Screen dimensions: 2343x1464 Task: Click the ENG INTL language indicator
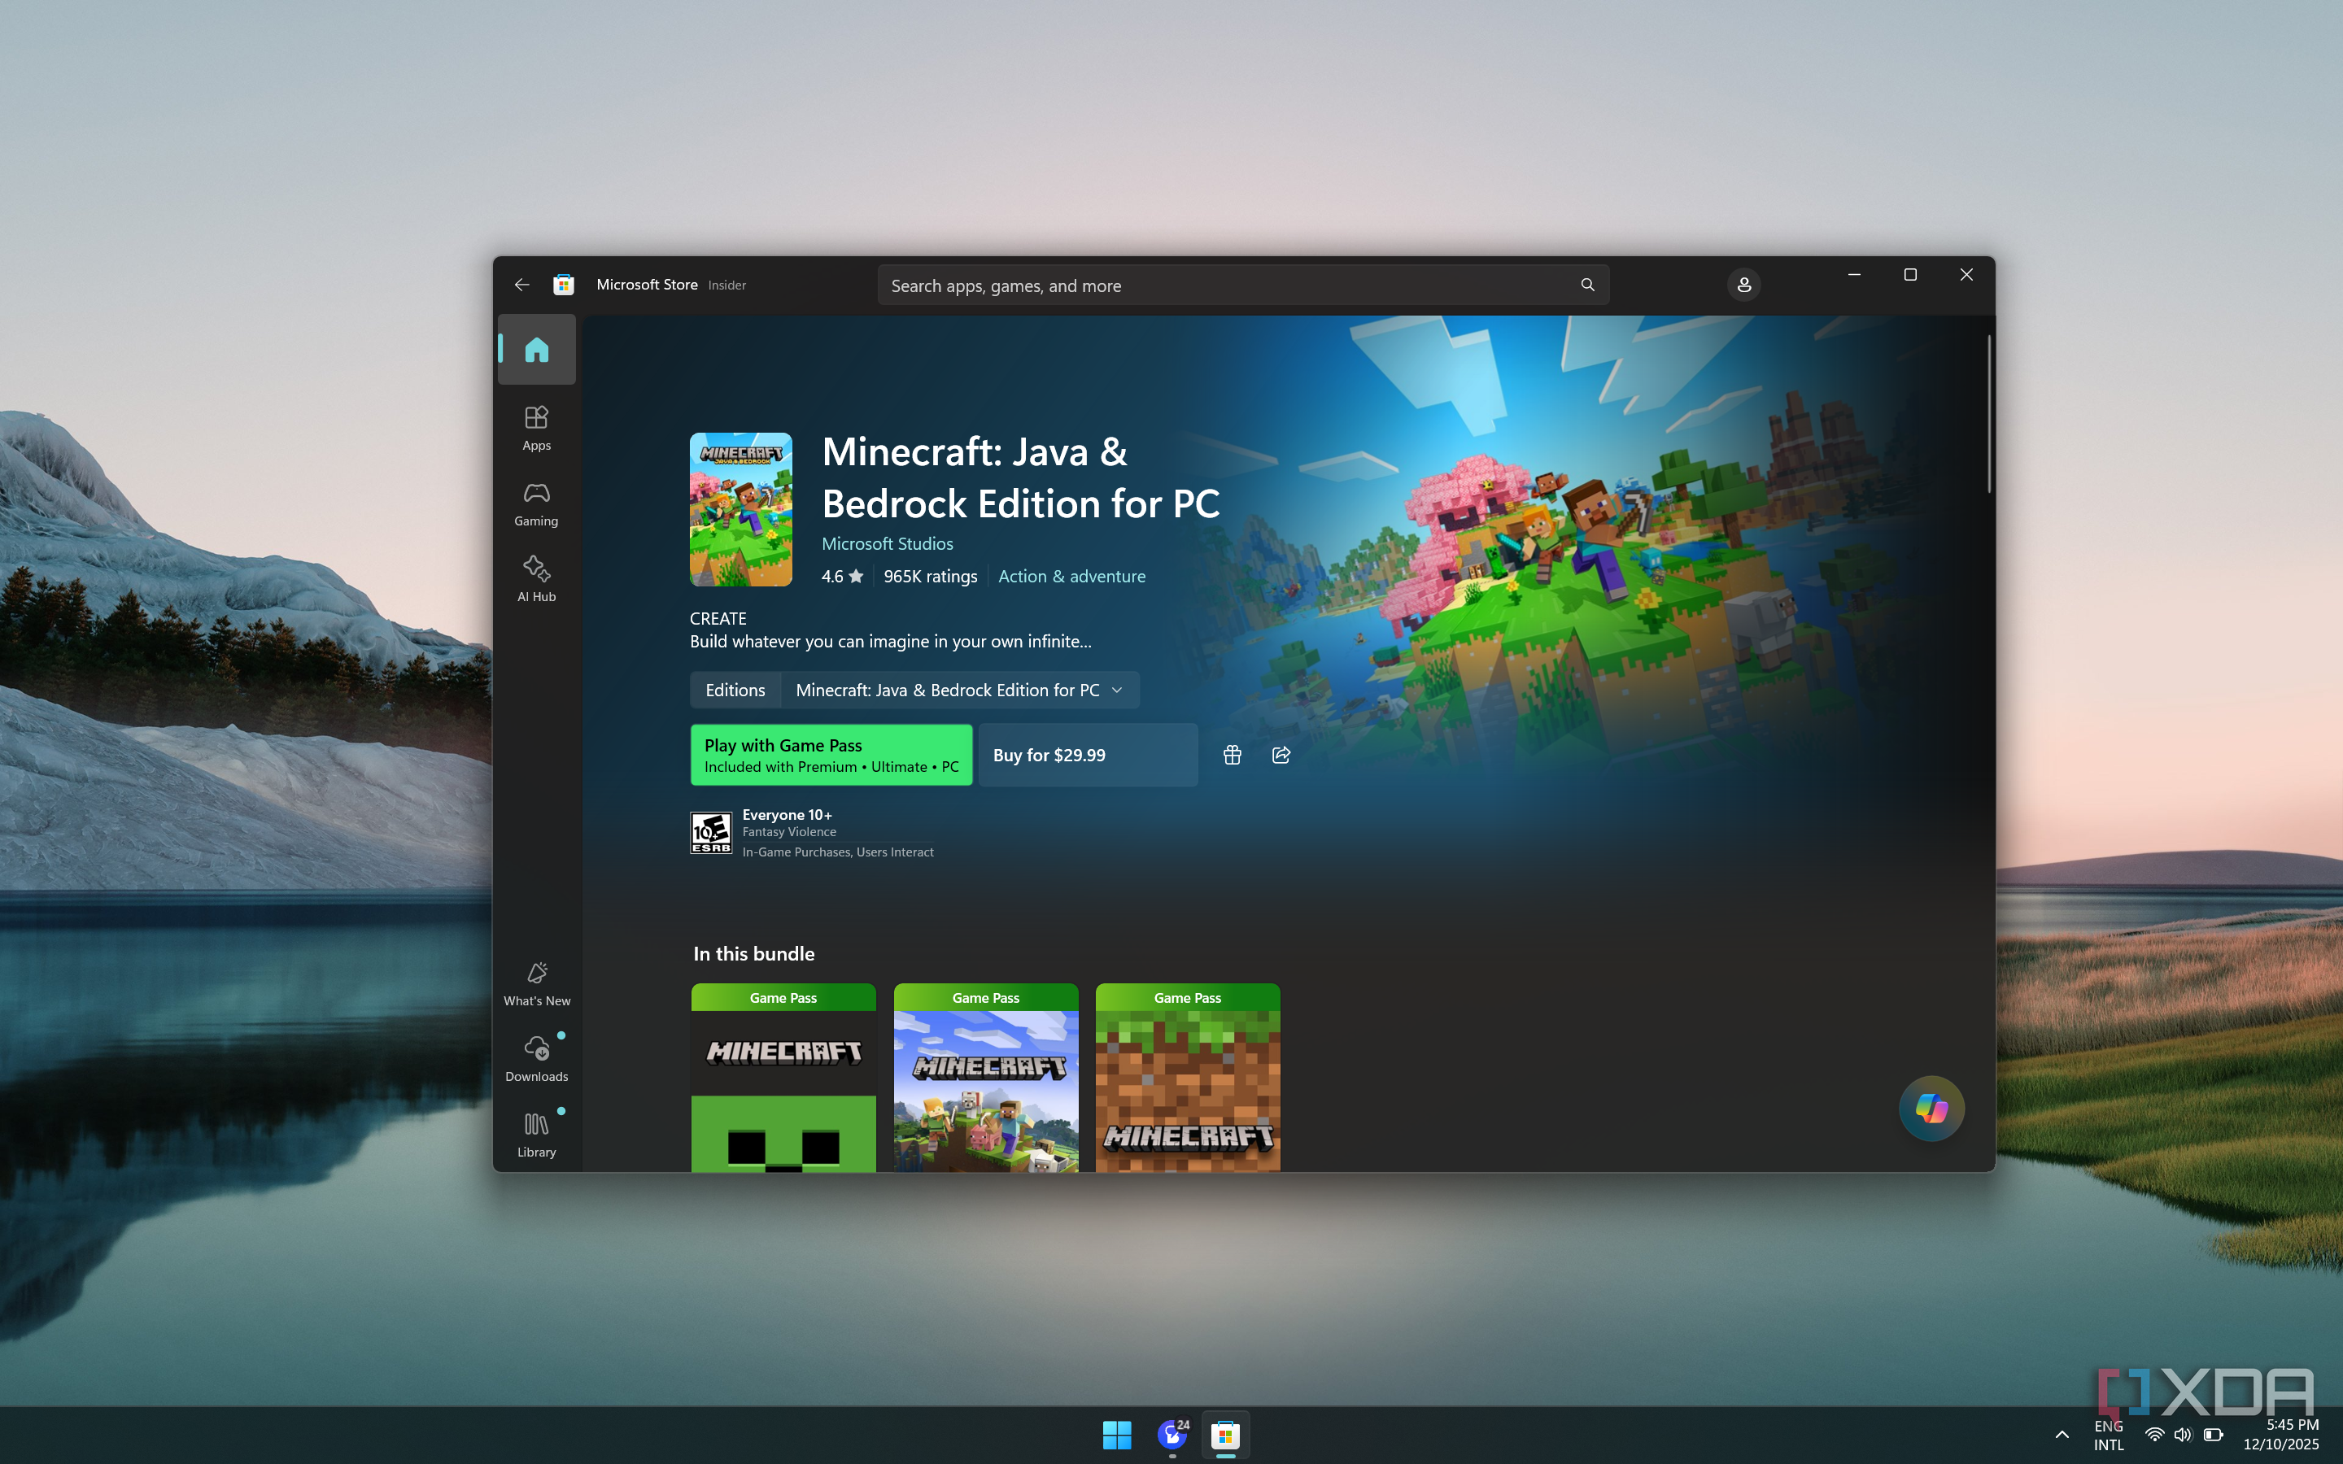click(x=2109, y=1435)
